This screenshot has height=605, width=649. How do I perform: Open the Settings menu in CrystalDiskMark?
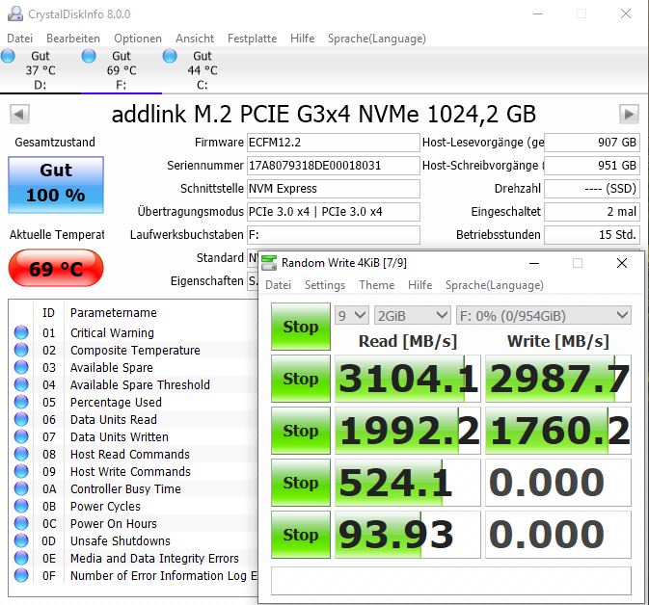(x=325, y=285)
